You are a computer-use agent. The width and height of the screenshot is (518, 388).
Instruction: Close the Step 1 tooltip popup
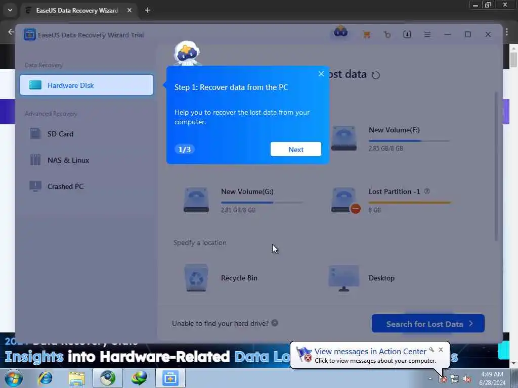point(321,74)
